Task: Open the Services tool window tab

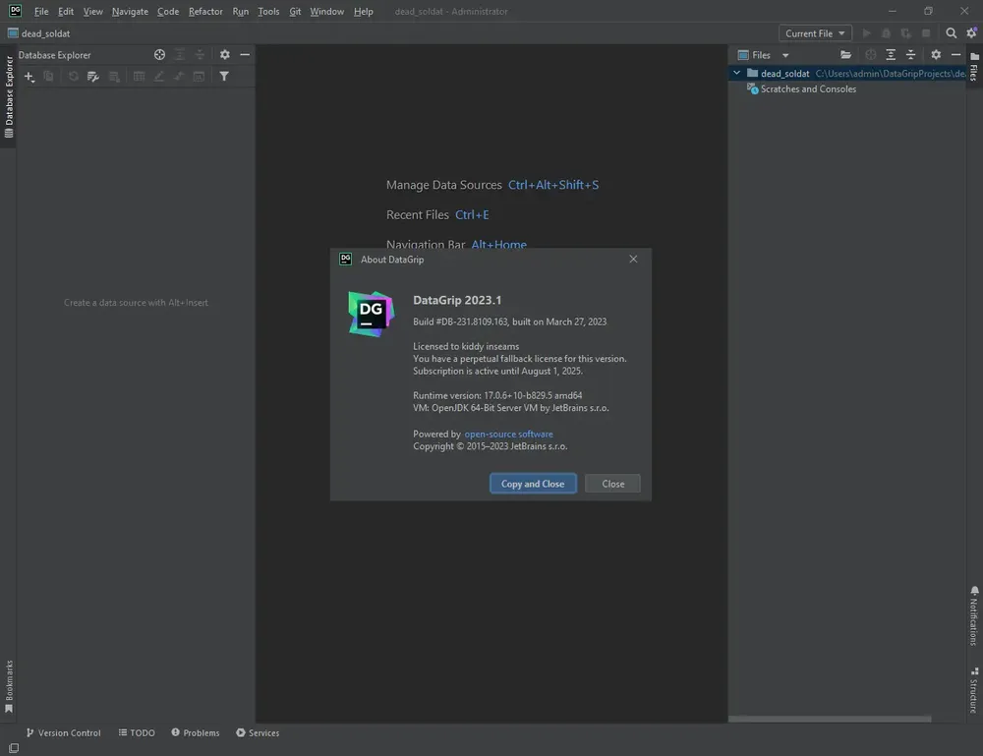Action: point(258,732)
